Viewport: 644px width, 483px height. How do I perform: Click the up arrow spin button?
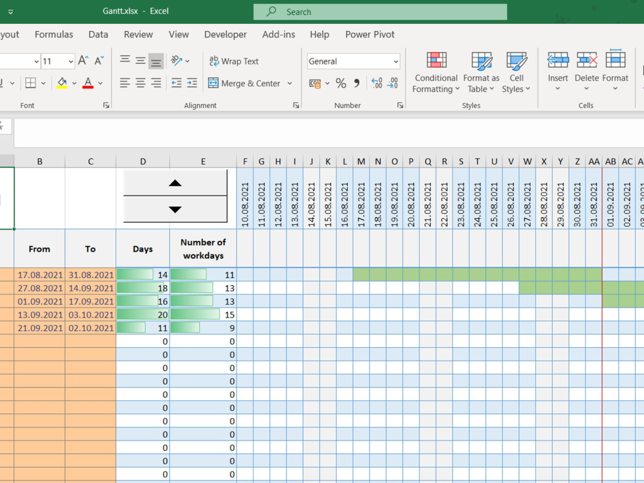[175, 183]
